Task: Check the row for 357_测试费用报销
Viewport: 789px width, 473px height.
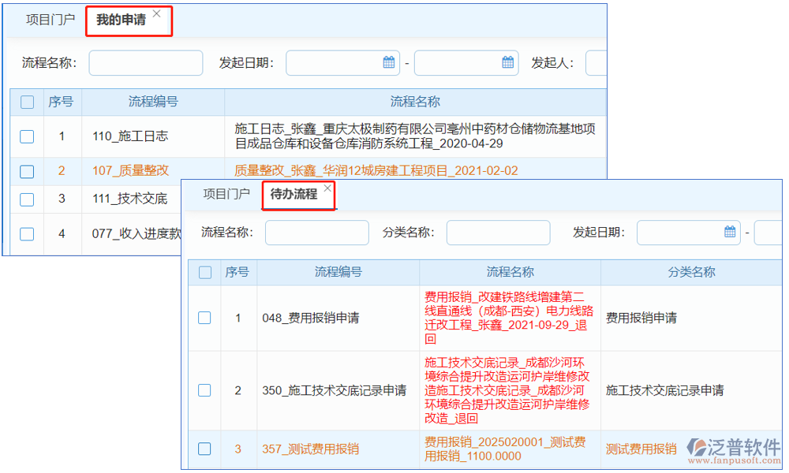Action: pyautogui.click(x=204, y=449)
